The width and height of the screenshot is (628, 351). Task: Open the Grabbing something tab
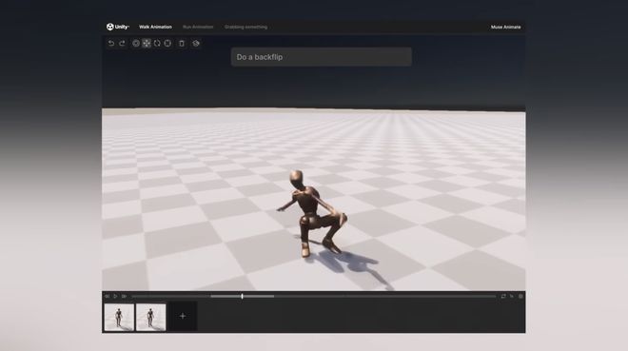(x=245, y=27)
